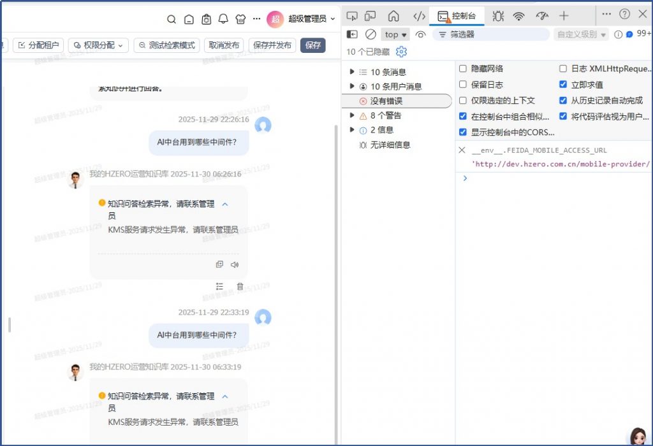Image resolution: width=653 pixels, height=446 pixels.
Task: Open the 自定义级别 log level dropdown
Action: (x=581, y=34)
